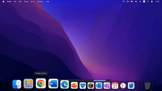Open the Windows menu
The height and width of the screenshot is (91, 162).
pos(40,2)
